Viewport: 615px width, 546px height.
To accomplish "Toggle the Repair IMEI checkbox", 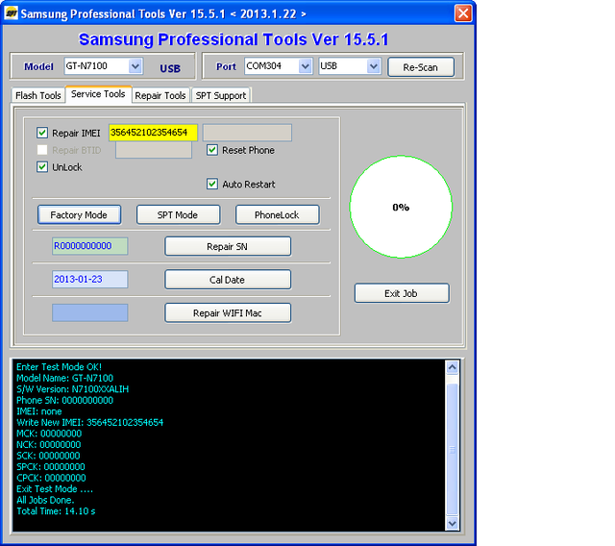I will click(x=42, y=133).
